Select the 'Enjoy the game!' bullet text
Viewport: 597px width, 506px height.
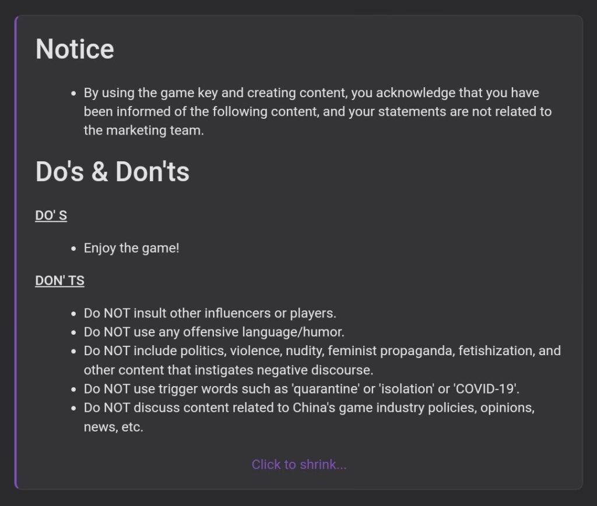point(131,248)
